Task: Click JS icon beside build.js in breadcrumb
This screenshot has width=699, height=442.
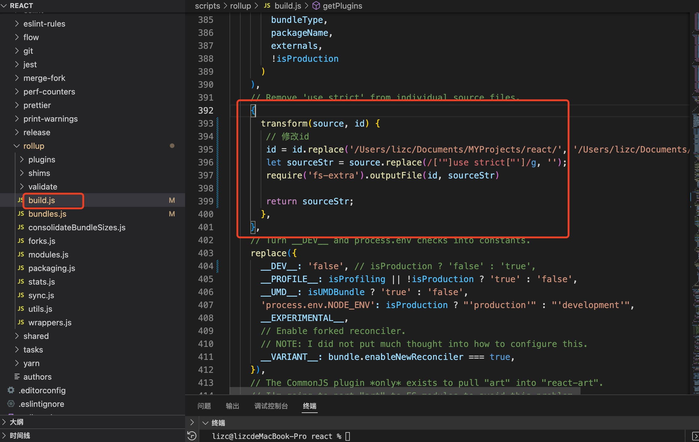Action: 267,6
